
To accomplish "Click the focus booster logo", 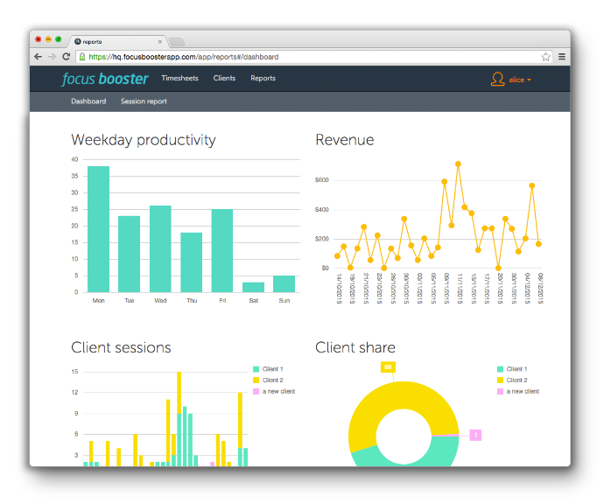I will tap(105, 79).
